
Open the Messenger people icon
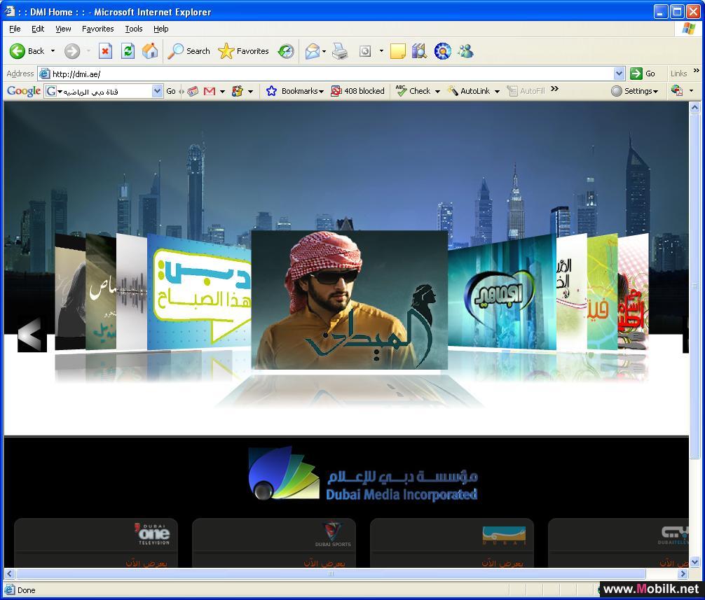point(466,51)
